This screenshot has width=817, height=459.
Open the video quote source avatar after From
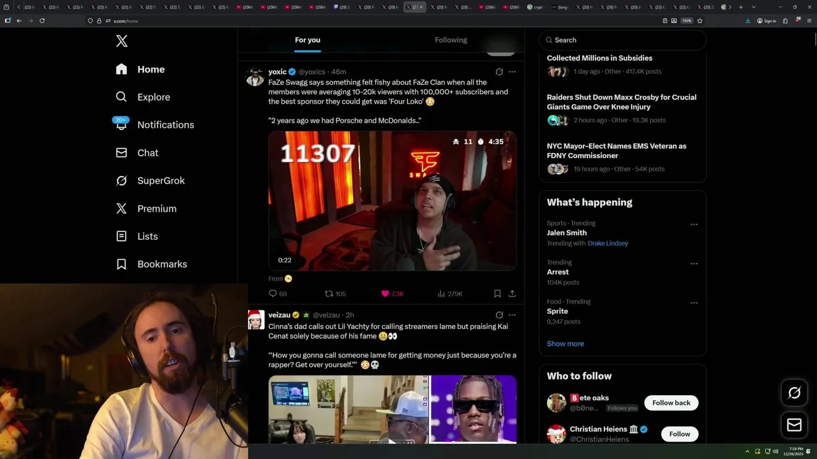point(288,279)
